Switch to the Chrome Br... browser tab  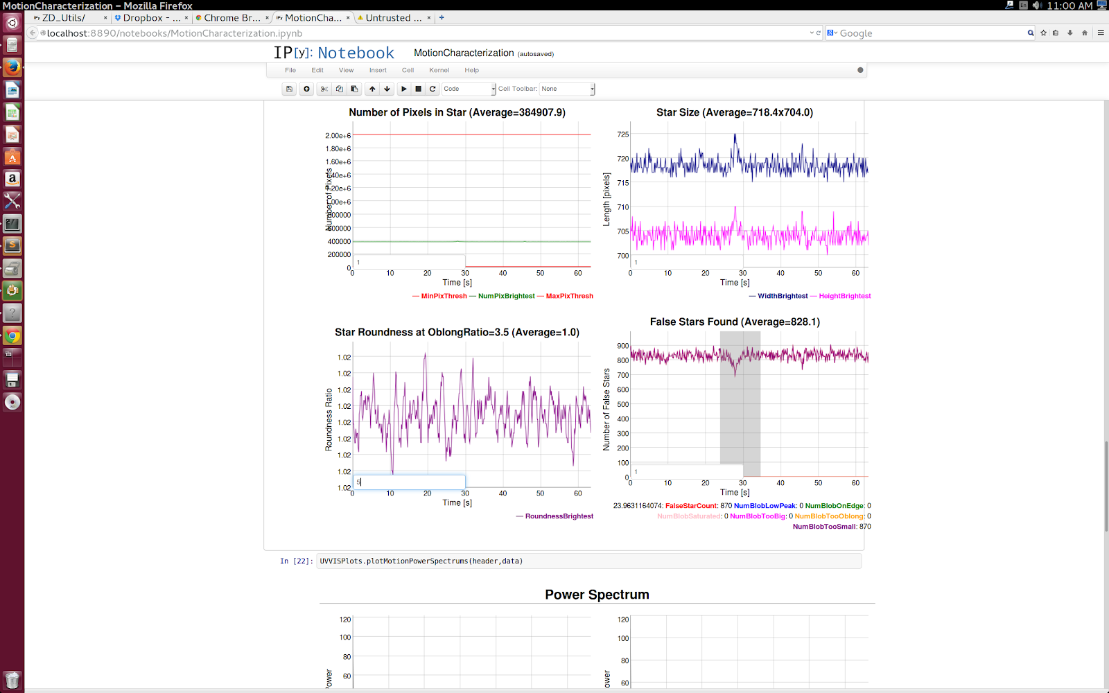pos(232,18)
